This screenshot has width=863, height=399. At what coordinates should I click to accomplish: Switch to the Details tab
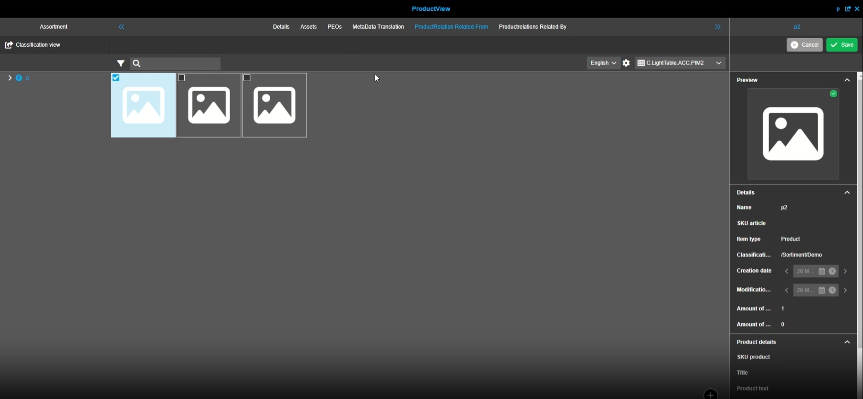point(281,27)
